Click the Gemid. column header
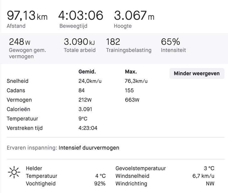228x193 pixels. (87, 72)
